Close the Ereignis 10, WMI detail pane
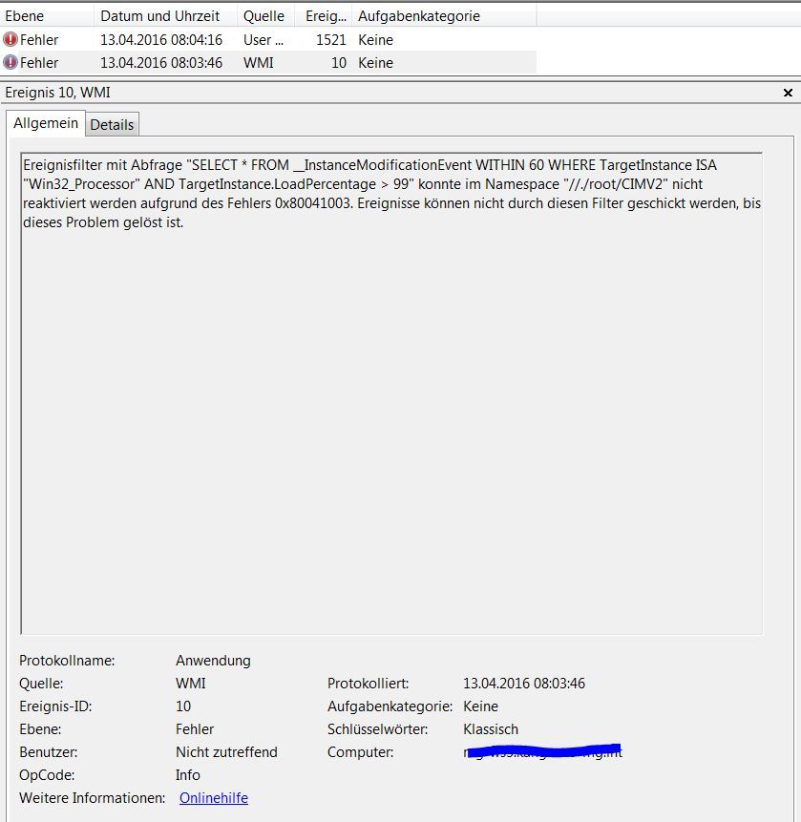Viewport: 801px width, 822px height. click(788, 93)
